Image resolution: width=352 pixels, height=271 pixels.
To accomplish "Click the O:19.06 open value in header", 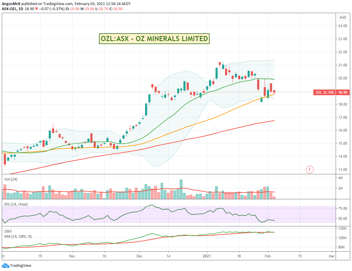I will pos(73,9).
